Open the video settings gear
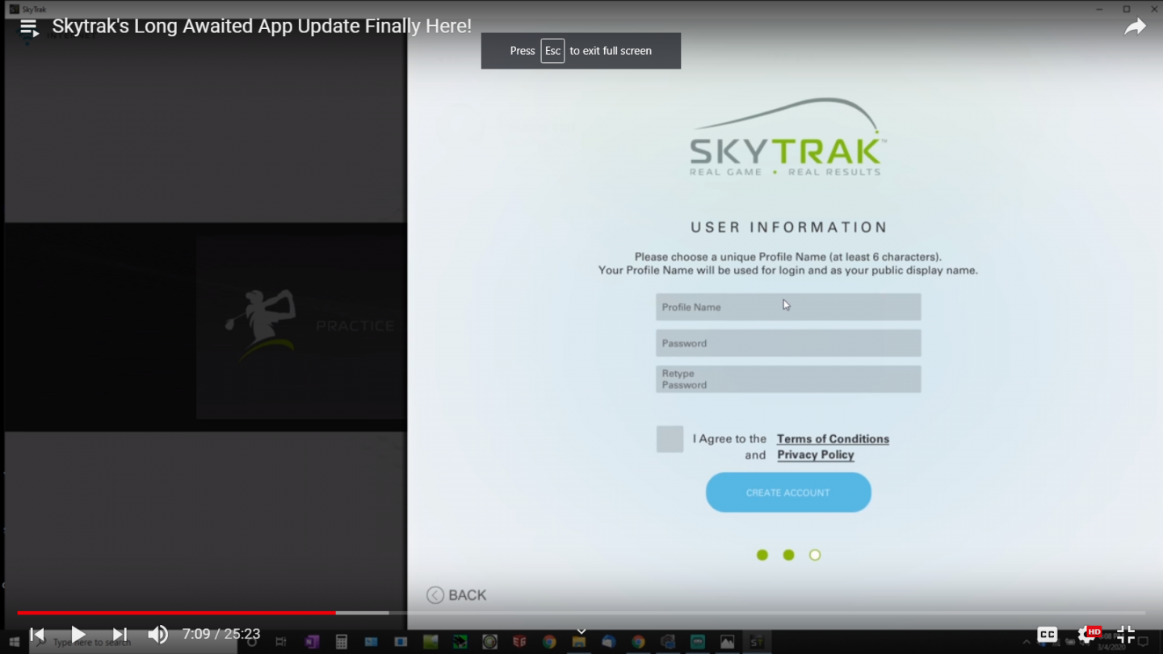1163x654 pixels. (1087, 635)
